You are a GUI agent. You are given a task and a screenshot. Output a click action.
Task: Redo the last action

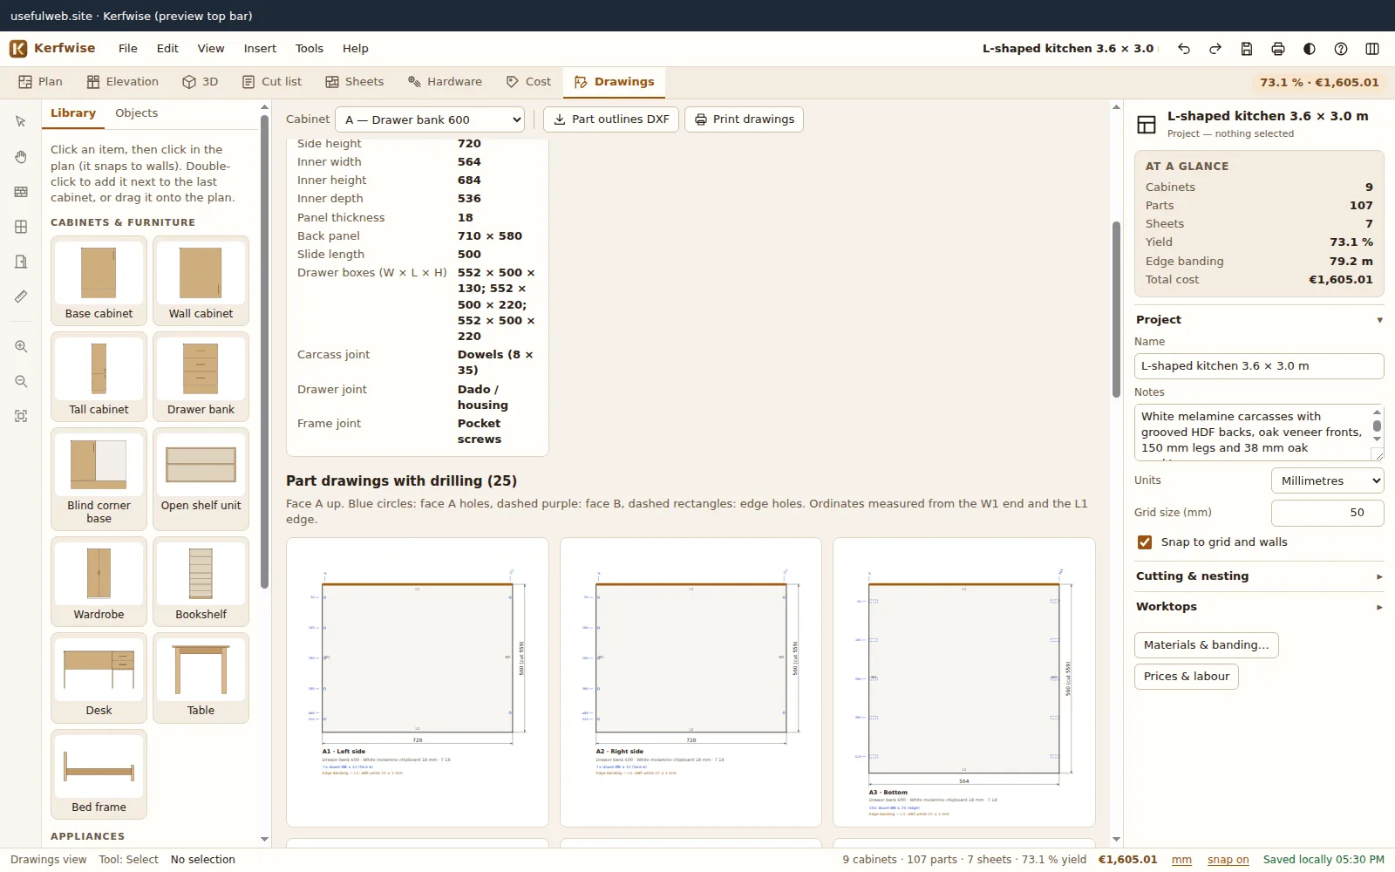coord(1215,49)
